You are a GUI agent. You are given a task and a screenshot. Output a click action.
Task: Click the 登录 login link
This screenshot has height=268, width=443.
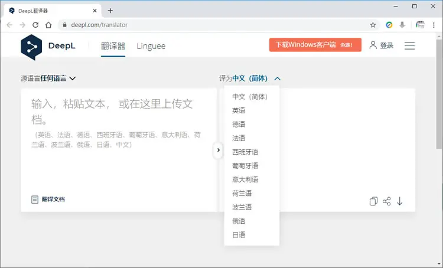pos(382,45)
